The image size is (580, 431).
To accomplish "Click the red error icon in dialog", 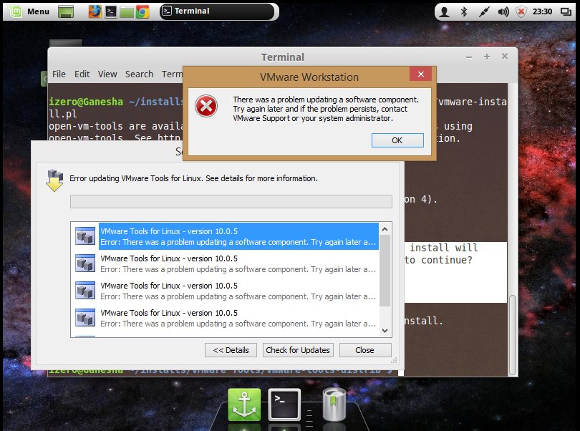I will click(206, 106).
